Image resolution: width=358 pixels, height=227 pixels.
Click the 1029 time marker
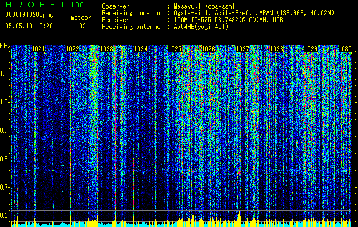tap(311, 49)
